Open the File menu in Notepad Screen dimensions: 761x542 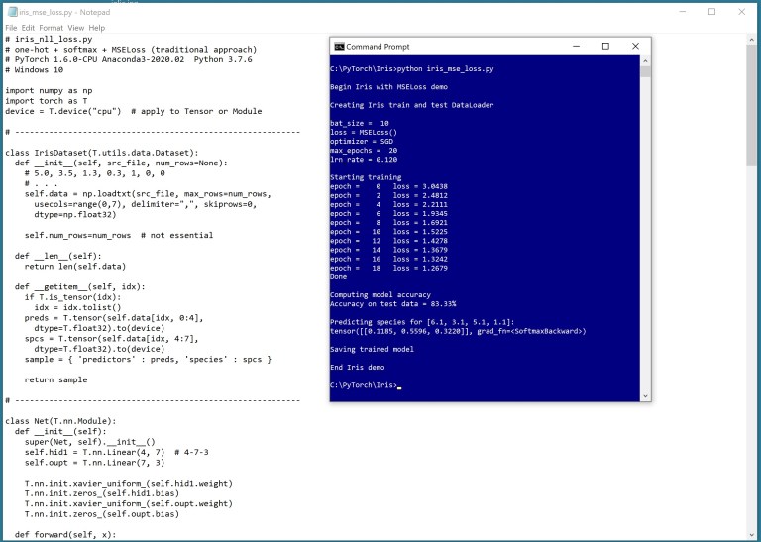(x=11, y=28)
